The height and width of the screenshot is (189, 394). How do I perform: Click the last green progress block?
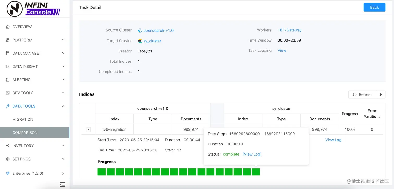tap(256, 172)
